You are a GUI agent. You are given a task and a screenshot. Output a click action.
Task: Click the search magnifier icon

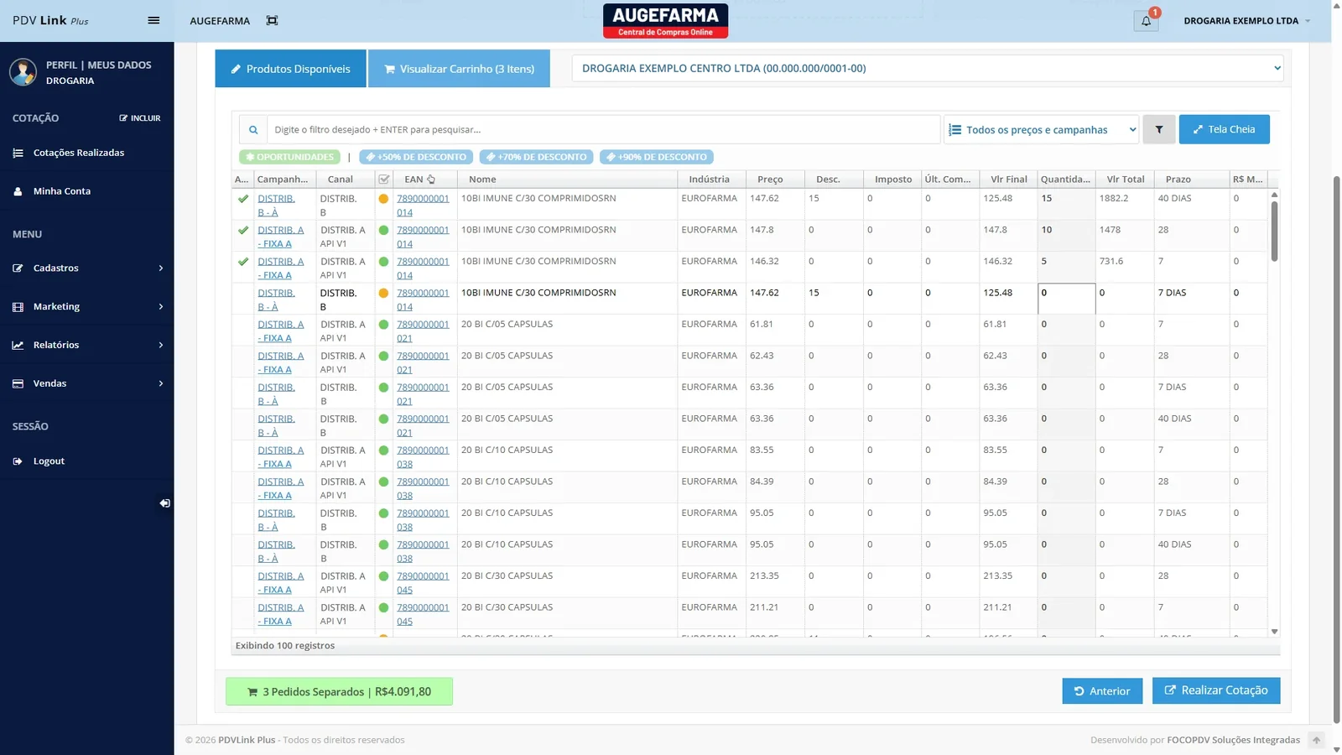point(253,130)
